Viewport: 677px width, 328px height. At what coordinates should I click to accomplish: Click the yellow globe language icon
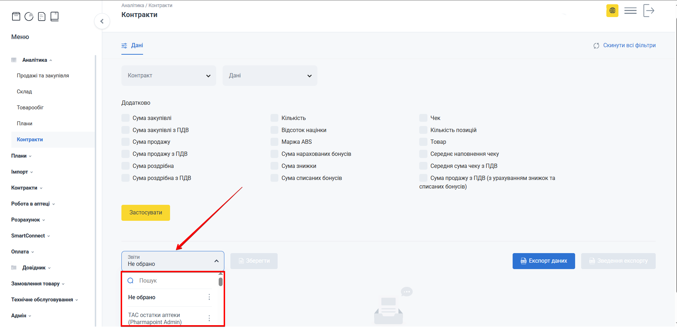(x=612, y=11)
